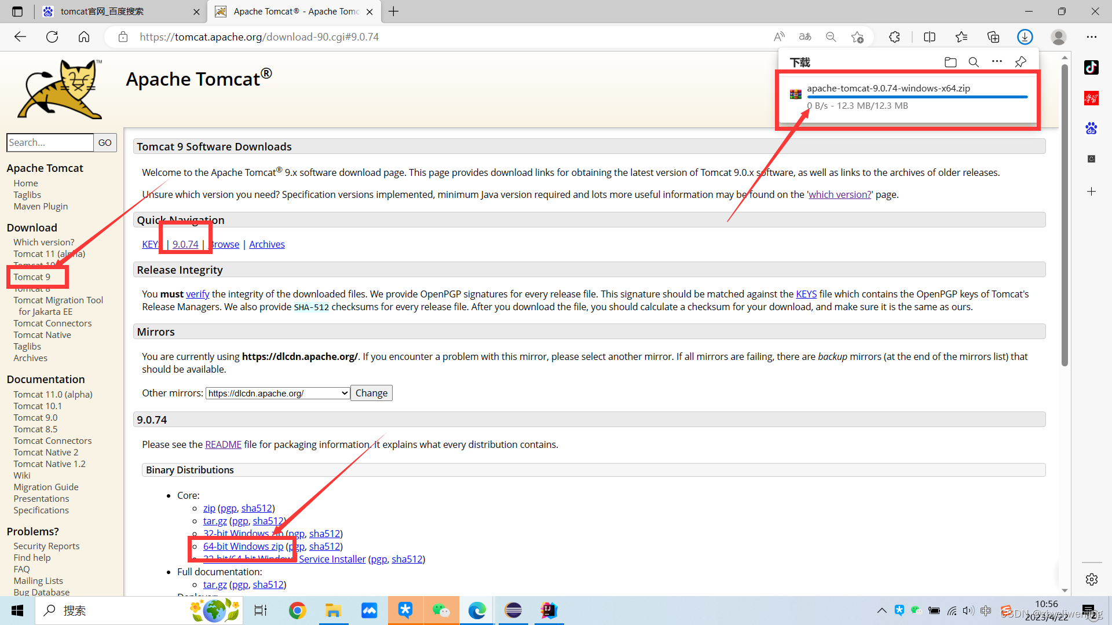Image resolution: width=1112 pixels, height=625 pixels.
Task: Focus the site Search field
Action: point(50,142)
